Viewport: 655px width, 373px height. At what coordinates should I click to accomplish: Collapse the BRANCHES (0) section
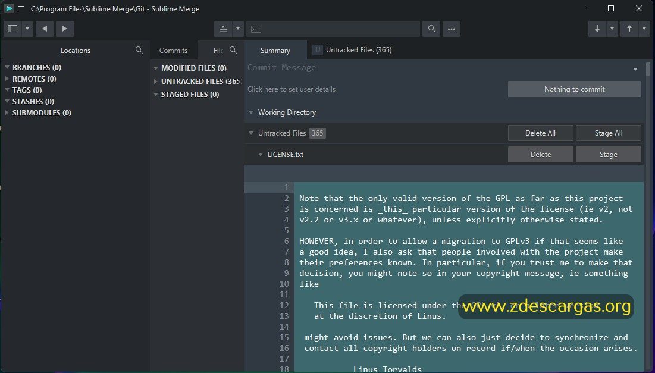[7, 67]
